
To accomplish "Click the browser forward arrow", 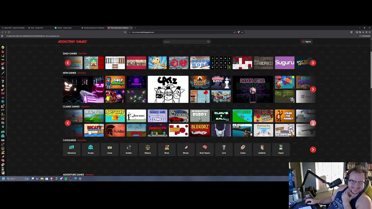I will 6,32.
